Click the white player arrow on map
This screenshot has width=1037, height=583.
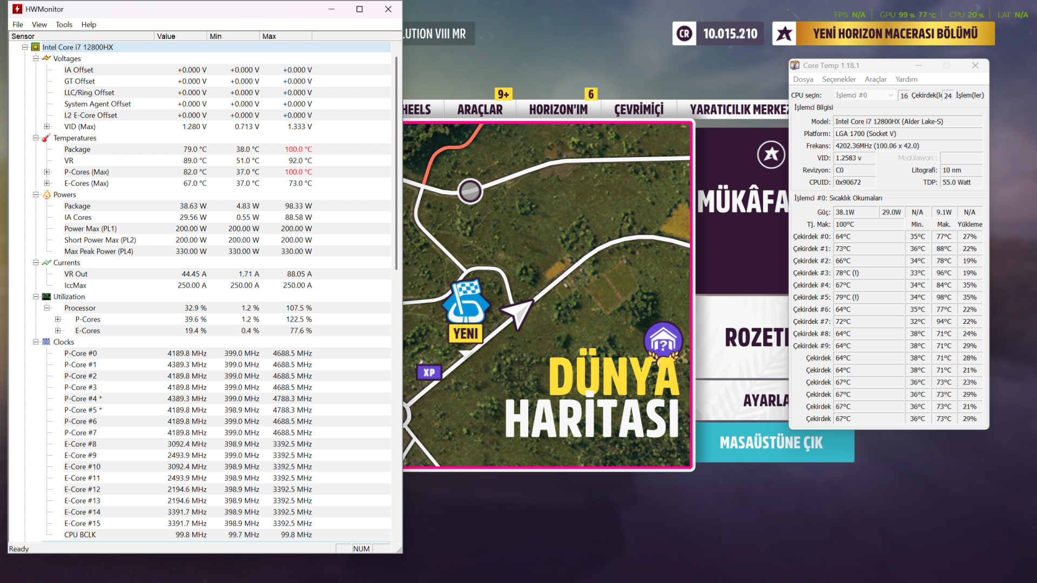tap(517, 313)
